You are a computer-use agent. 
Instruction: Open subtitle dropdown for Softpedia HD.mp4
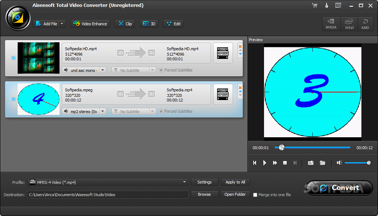coord(152,70)
